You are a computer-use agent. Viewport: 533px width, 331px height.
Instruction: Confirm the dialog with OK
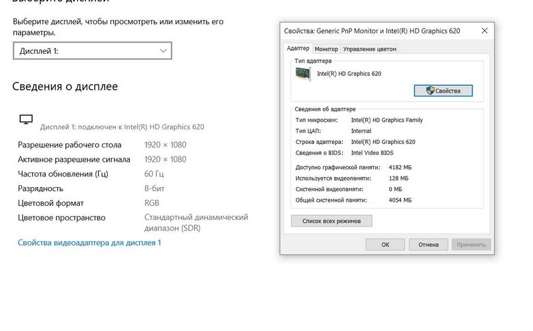pyautogui.click(x=385, y=244)
